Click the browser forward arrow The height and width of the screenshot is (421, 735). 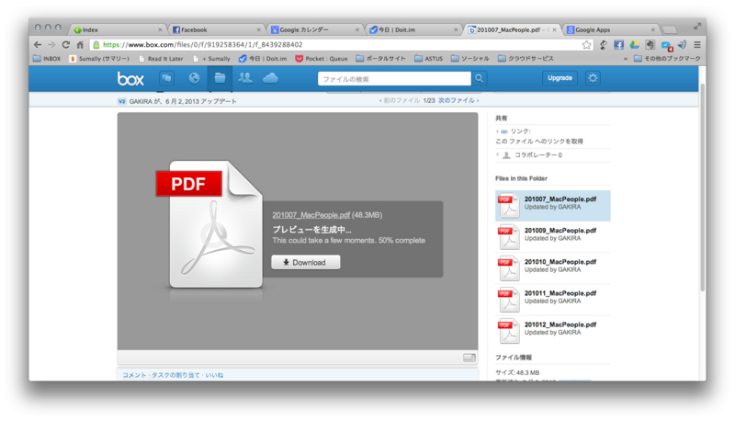coord(51,44)
